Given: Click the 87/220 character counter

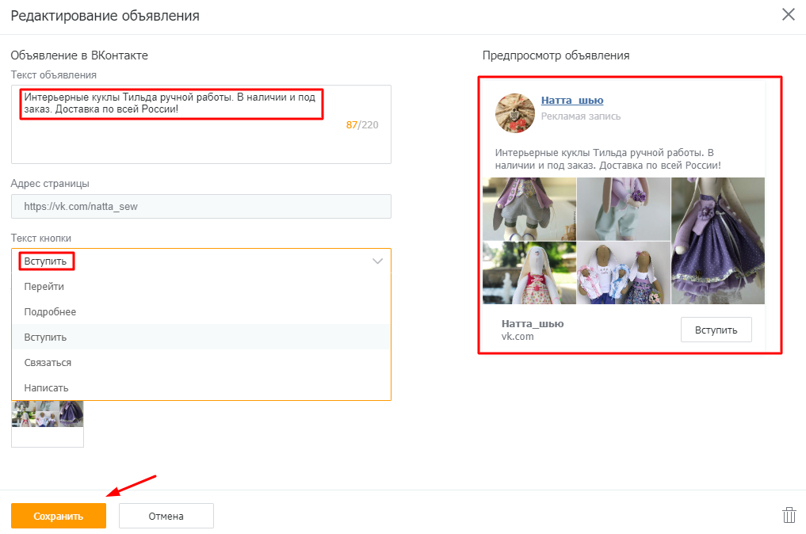Looking at the screenshot, I should 362,125.
